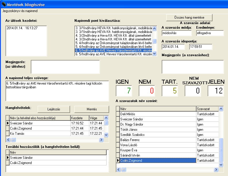Click the IGEN counter showing 7

124,91
